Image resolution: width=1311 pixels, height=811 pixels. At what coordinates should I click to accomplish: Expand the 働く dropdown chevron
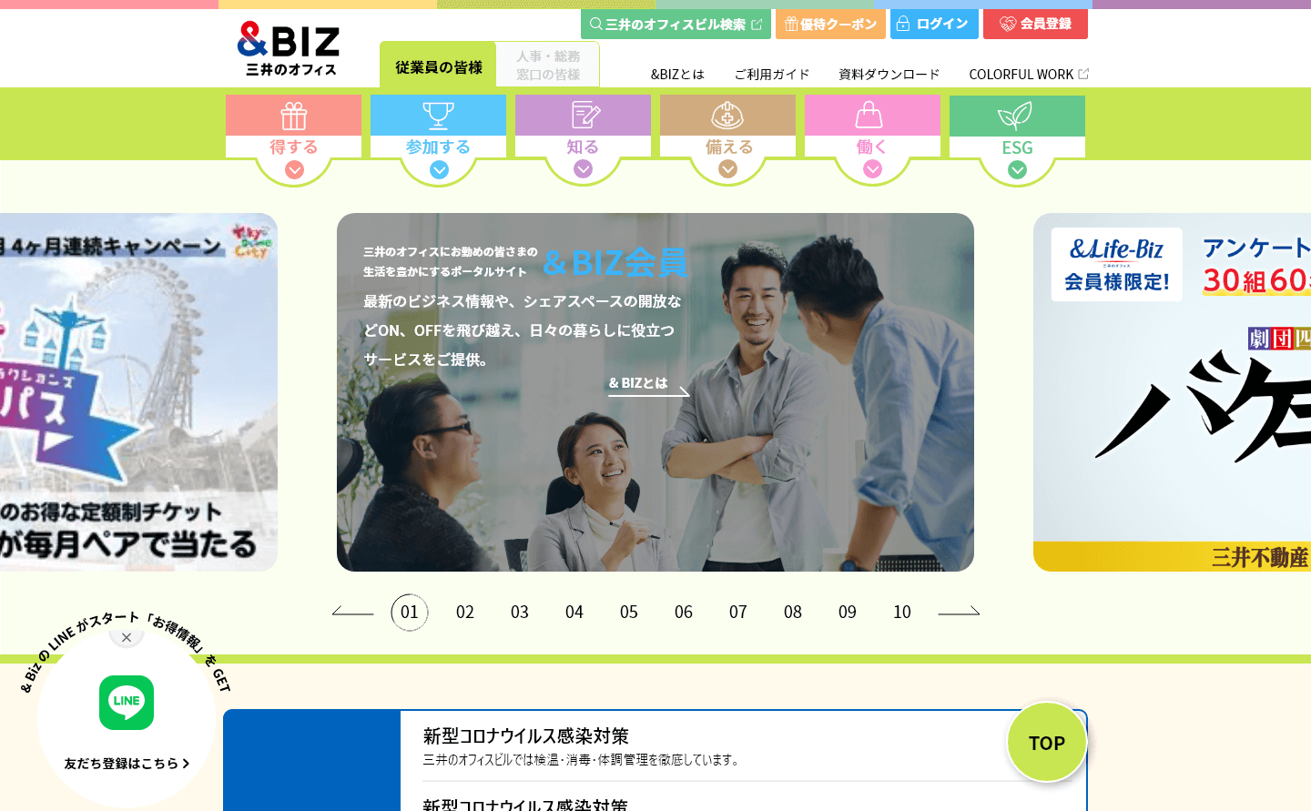873,169
